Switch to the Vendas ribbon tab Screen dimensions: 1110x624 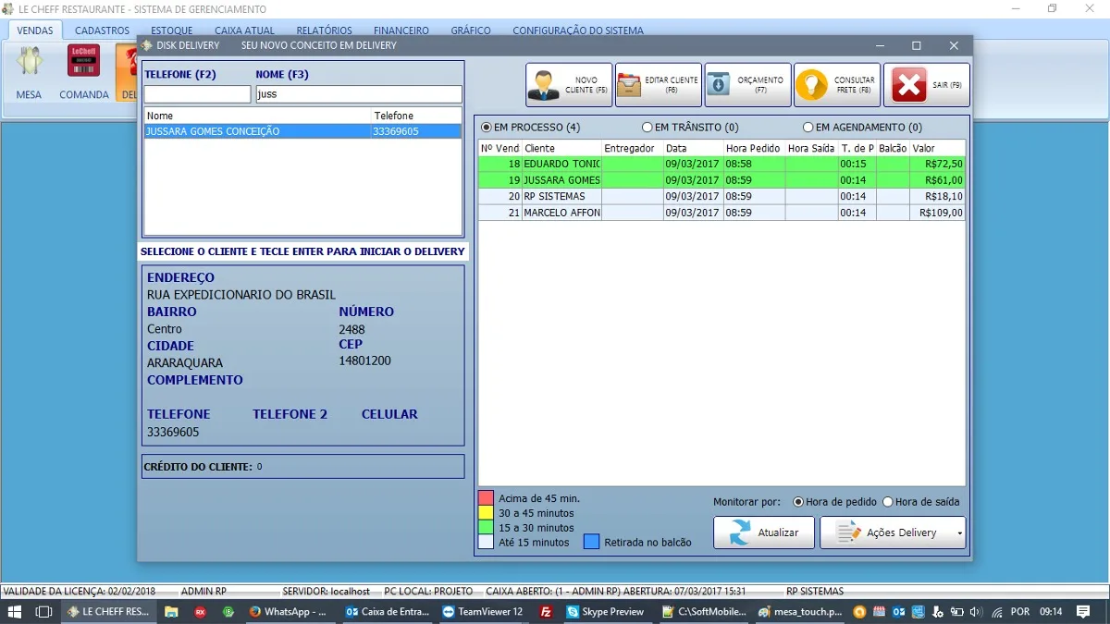pyautogui.click(x=35, y=31)
